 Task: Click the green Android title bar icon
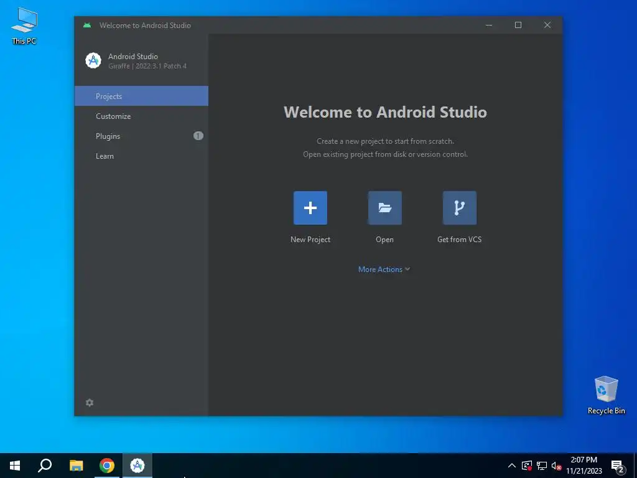[x=87, y=25]
